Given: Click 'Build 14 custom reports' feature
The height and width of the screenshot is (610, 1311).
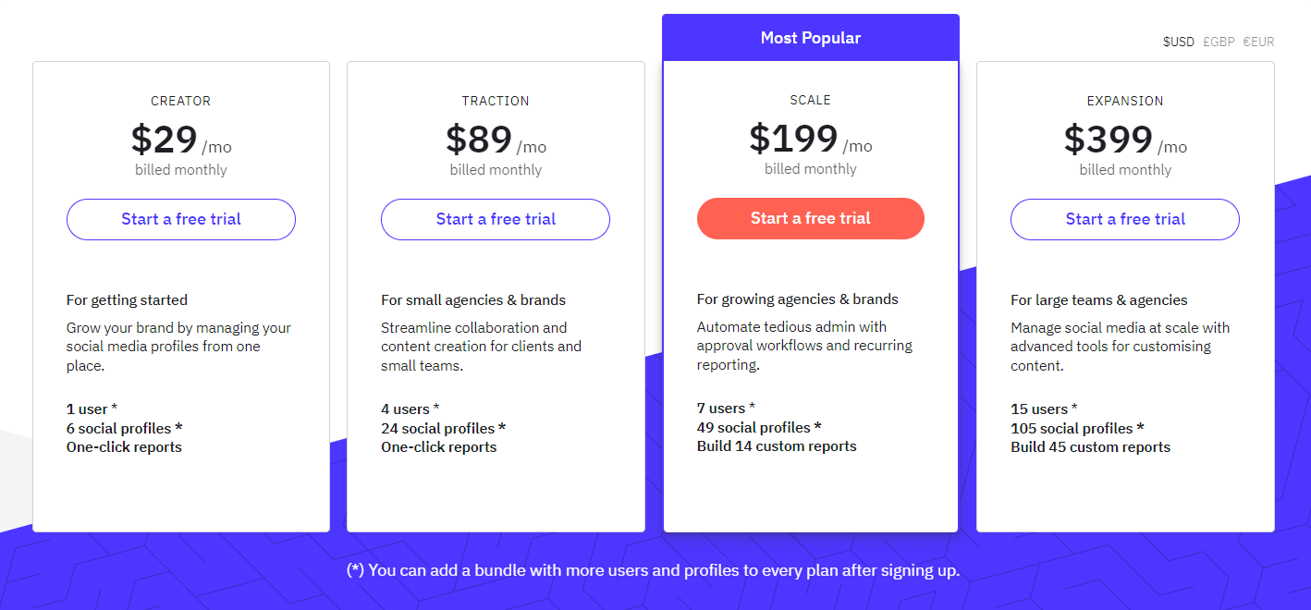Looking at the screenshot, I should tap(777, 446).
